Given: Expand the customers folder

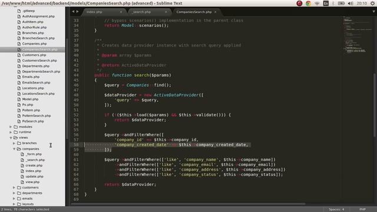Looking at the screenshot, I should (x=14, y=187).
